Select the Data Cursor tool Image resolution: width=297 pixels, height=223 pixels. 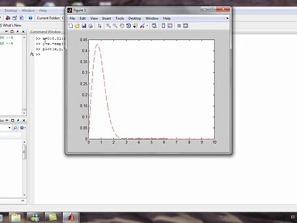click(135, 26)
